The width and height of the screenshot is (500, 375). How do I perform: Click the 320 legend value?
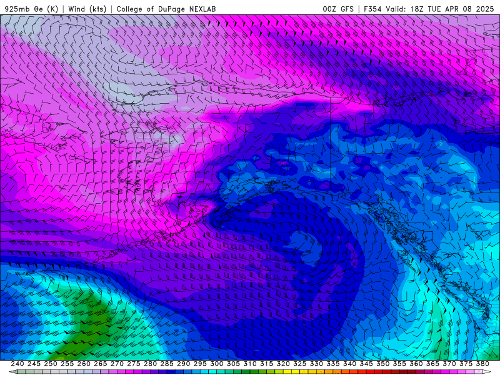(x=283, y=364)
